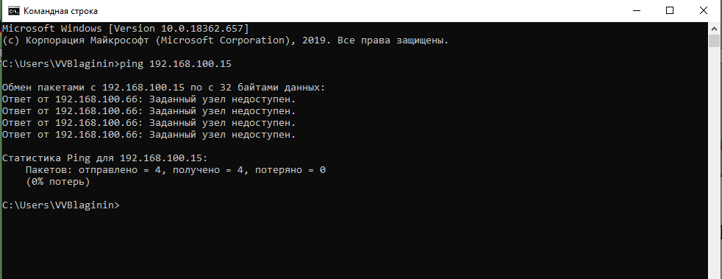Click the empty scrollbar track below the thumb
Viewport: 722px width, 279px height.
coord(714,161)
